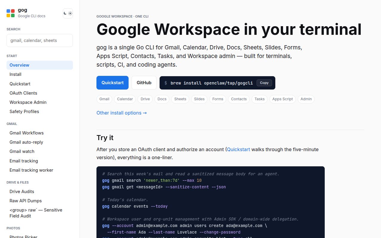This screenshot has height=238, width=381.
Task: Click the Google Workspace in your terminal heading
Action: coord(229,29)
